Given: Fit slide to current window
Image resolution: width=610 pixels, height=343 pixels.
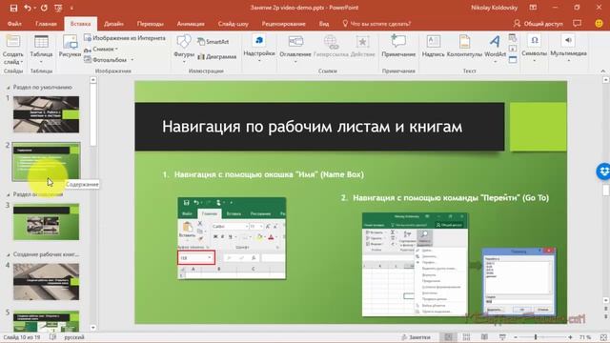Looking at the screenshot, I should click(x=603, y=337).
